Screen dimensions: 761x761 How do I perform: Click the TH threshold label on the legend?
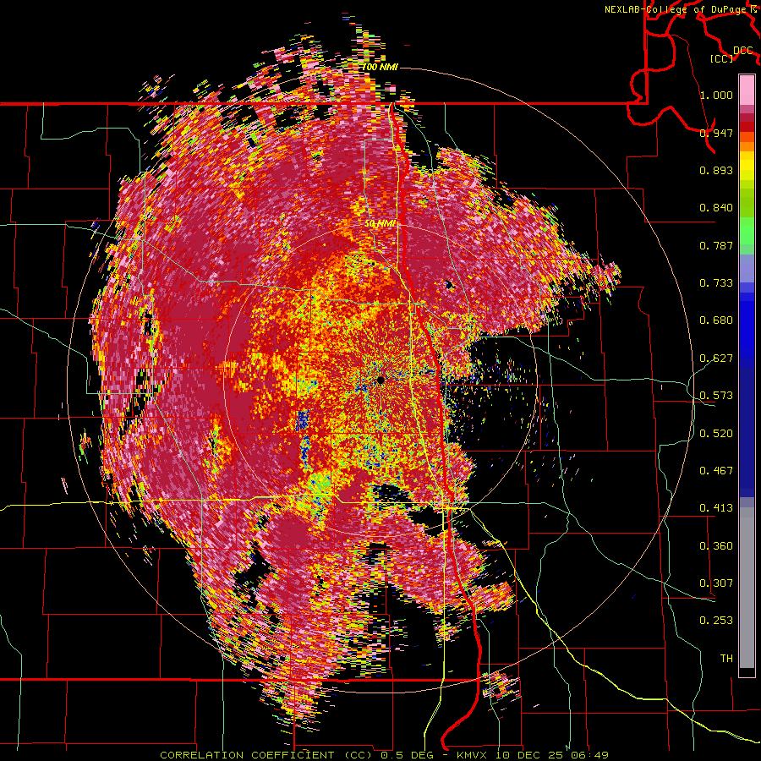click(726, 659)
